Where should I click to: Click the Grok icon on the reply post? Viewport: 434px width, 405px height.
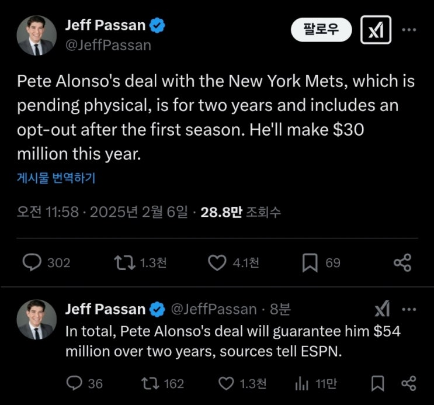[x=382, y=309]
